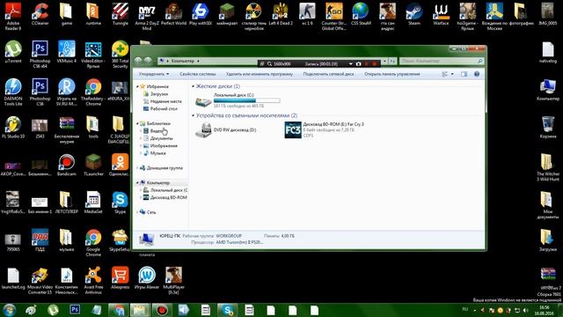Image resolution: width=563 pixels, height=317 pixels.
Task: Click the Forward navigation arrow in Explorer
Action: click(148, 61)
